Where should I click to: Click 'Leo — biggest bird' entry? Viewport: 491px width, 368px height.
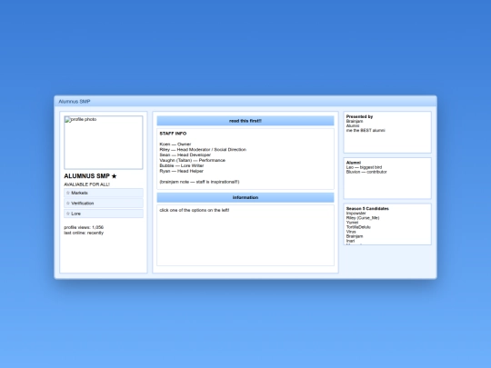point(364,167)
